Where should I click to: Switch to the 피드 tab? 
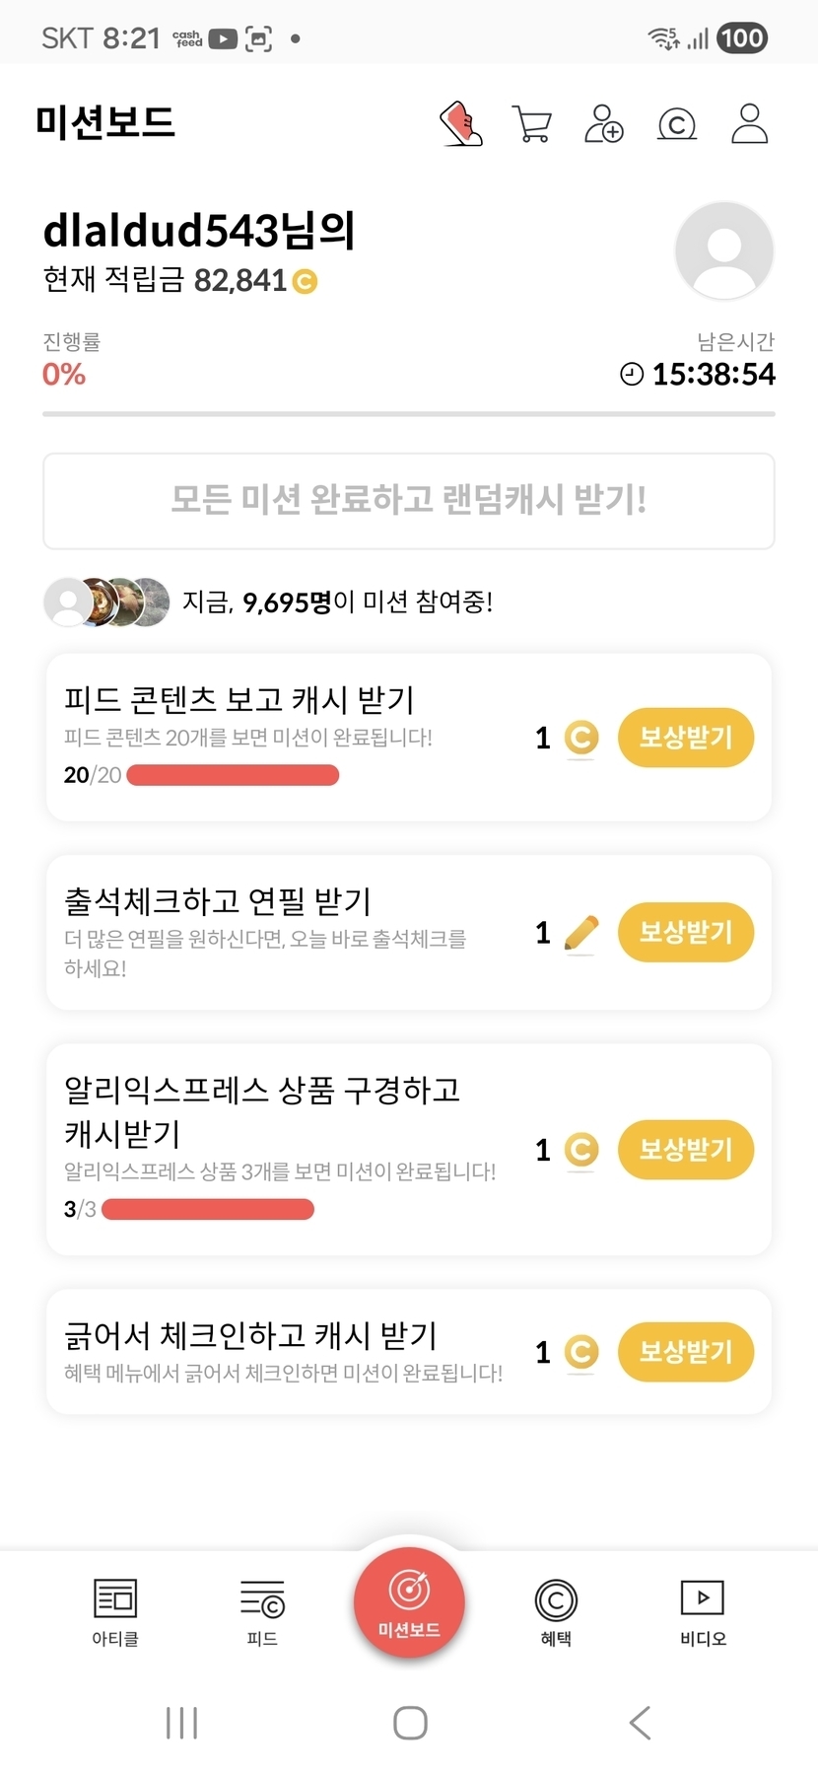coord(262,1611)
